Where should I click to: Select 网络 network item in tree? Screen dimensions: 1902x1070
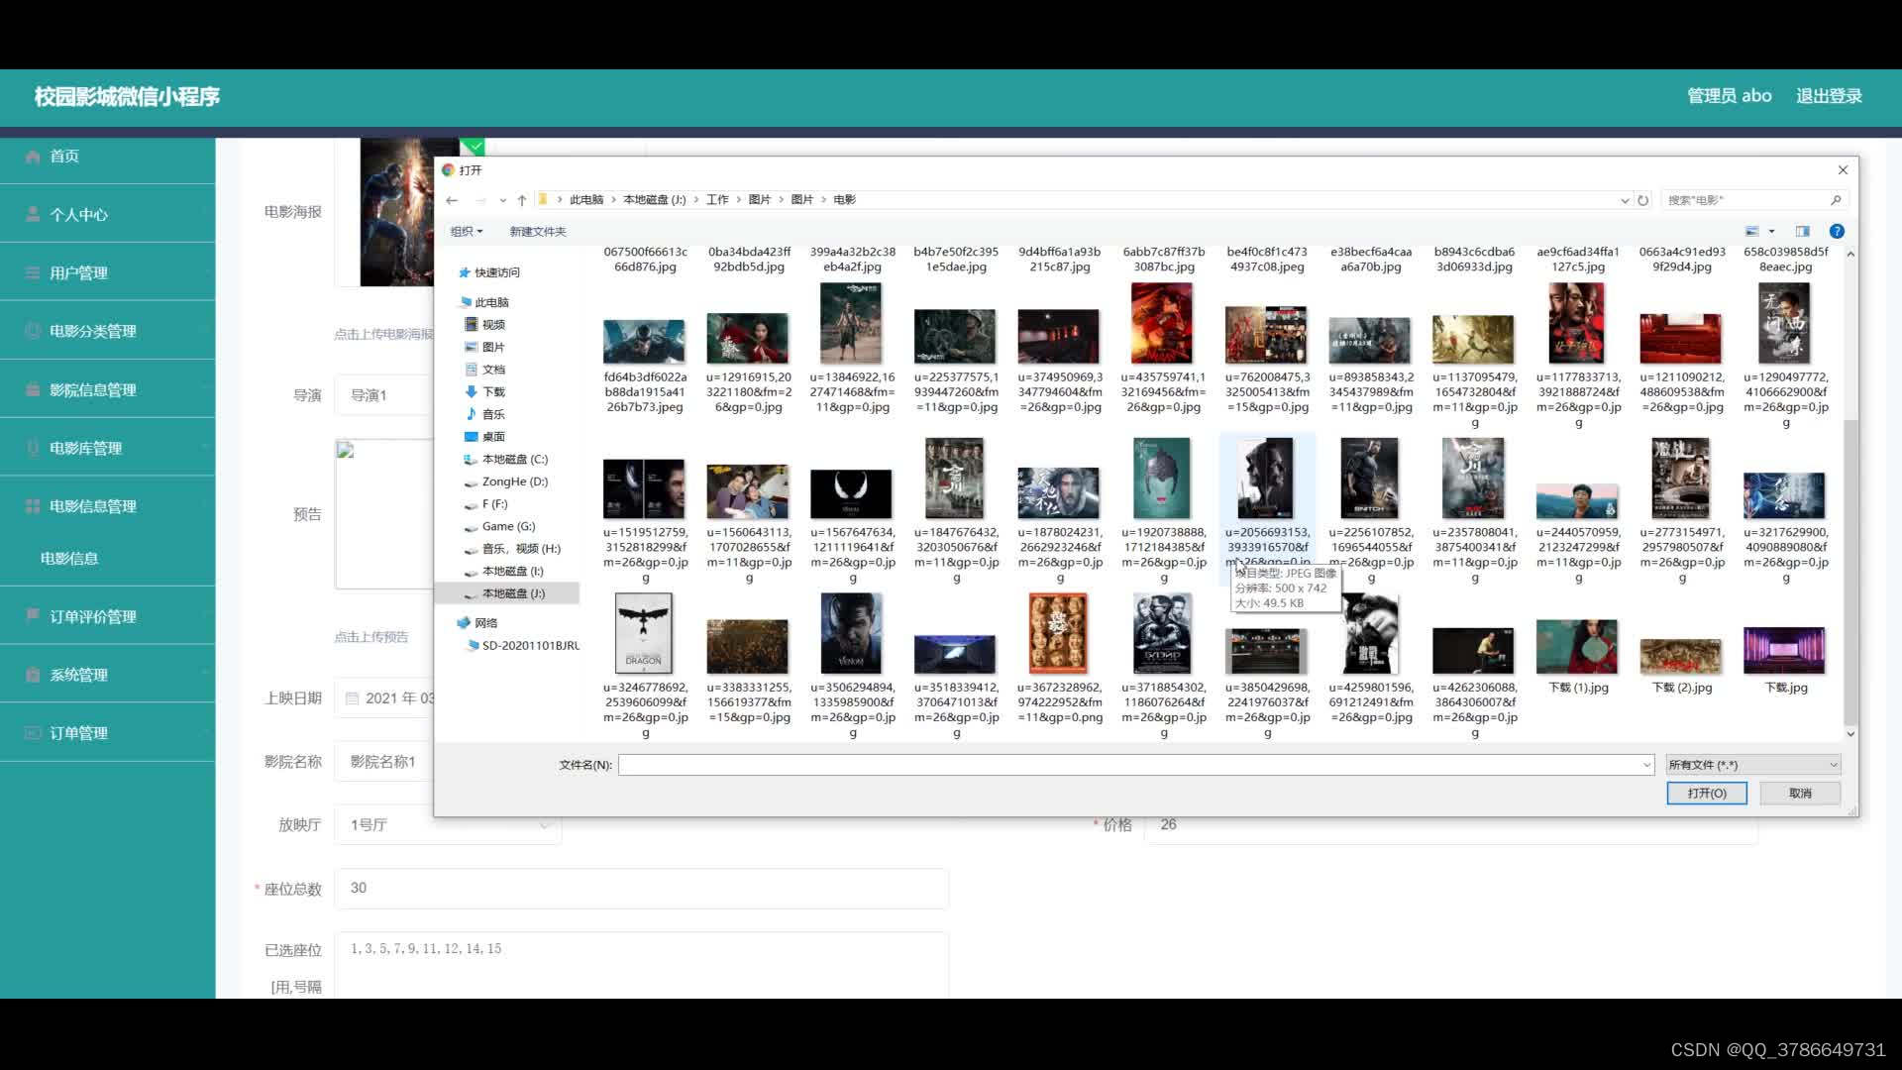[477, 623]
